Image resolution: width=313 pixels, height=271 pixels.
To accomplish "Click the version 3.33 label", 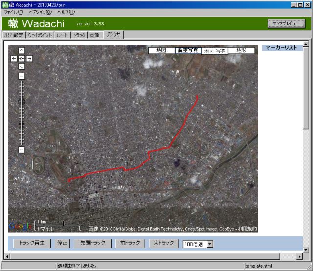I will [x=90, y=24].
